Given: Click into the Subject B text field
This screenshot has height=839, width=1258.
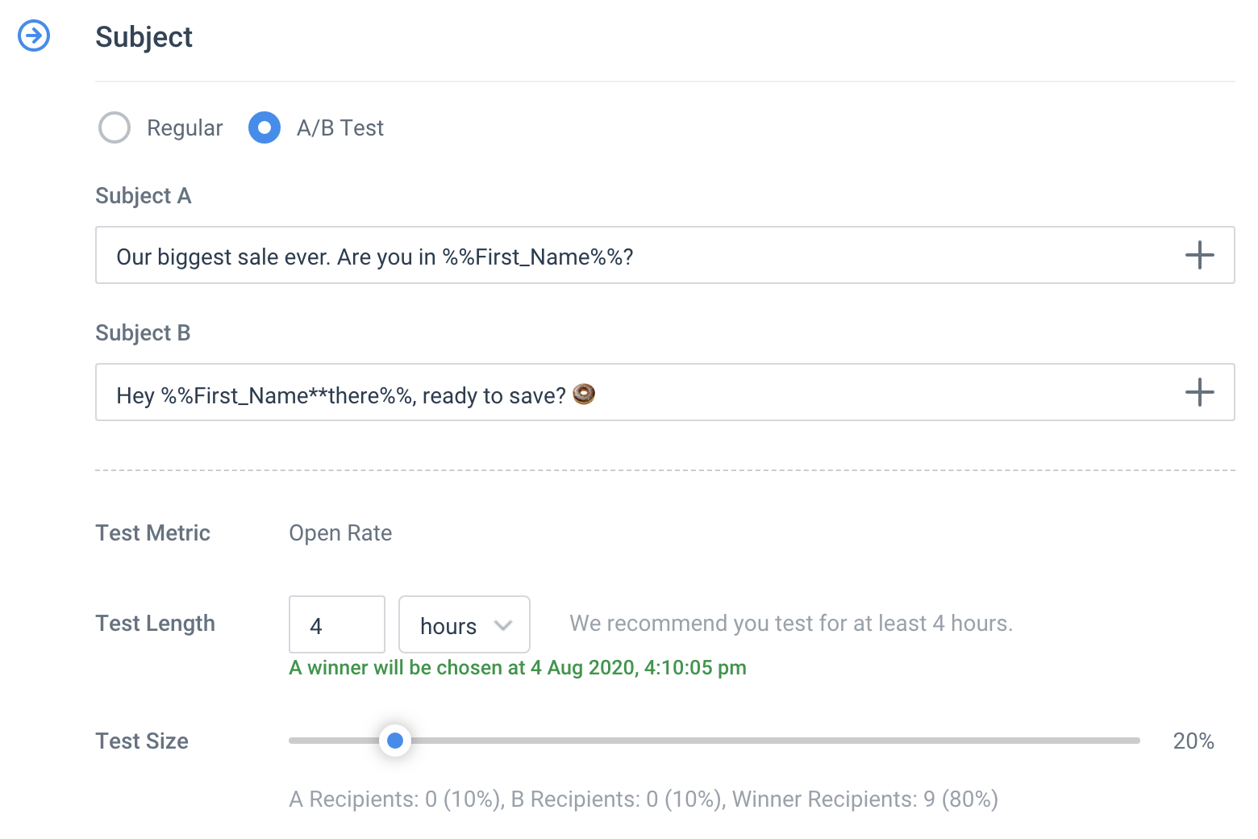Looking at the screenshot, I should click(665, 392).
